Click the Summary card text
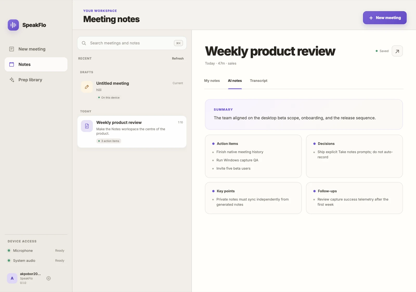 pyautogui.click(x=295, y=118)
